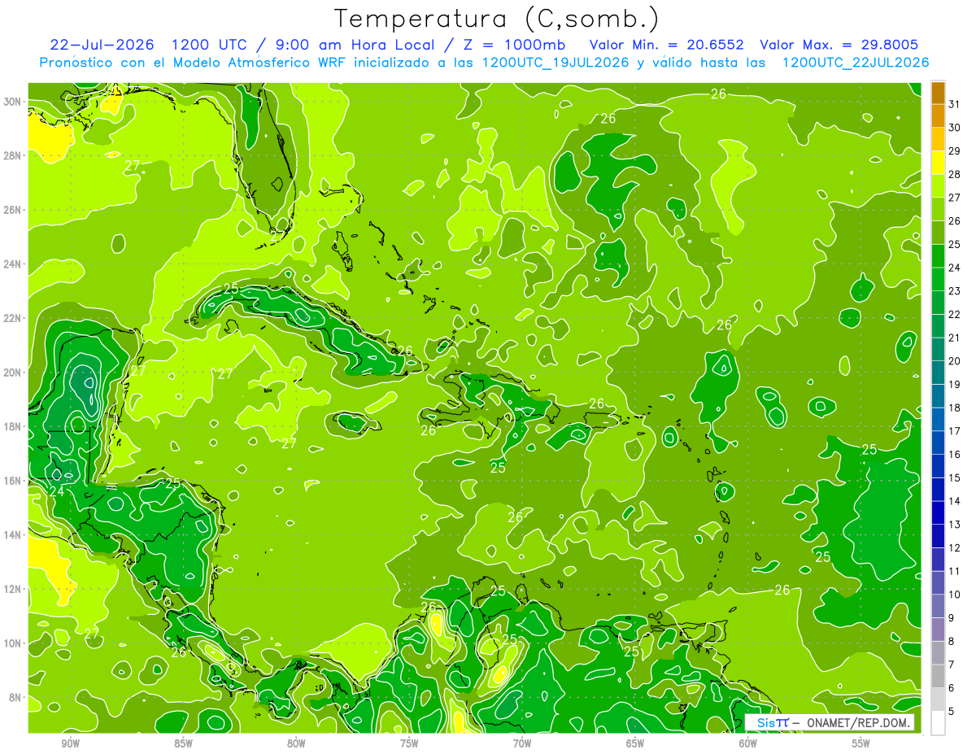Click the '22N' latitude axis label

(13, 318)
